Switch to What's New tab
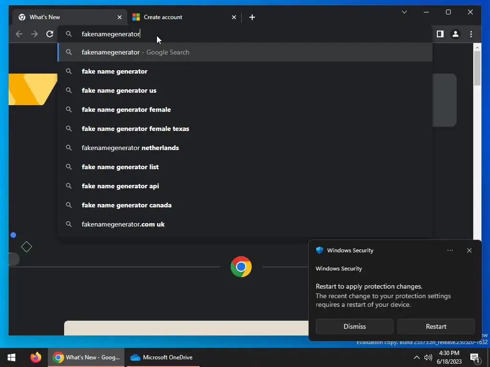 coord(70,17)
